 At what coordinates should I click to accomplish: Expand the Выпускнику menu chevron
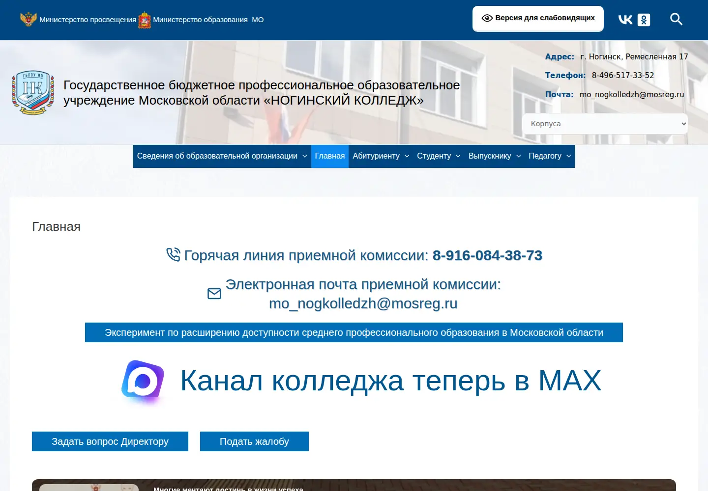tap(518, 156)
